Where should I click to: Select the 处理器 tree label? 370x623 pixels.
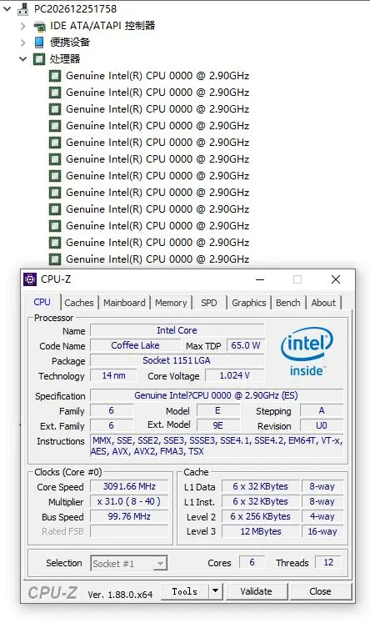[x=65, y=59]
